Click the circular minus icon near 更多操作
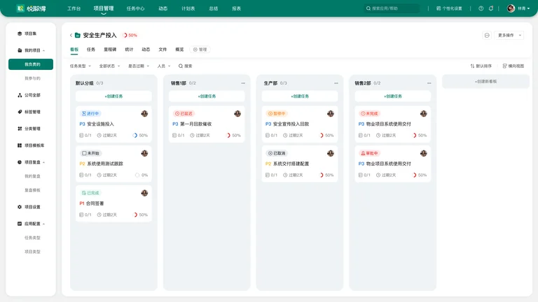Screen dimensions: 538x302 (487, 35)
